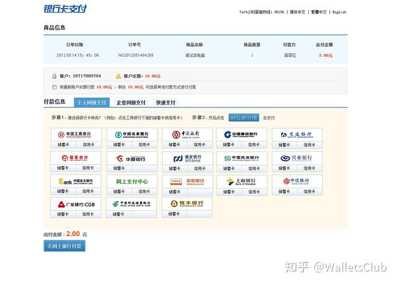Viewport: 397px width, 283px height.
Task: Choose the Ping An Bank 平安银行 logo
Action: click(x=187, y=182)
